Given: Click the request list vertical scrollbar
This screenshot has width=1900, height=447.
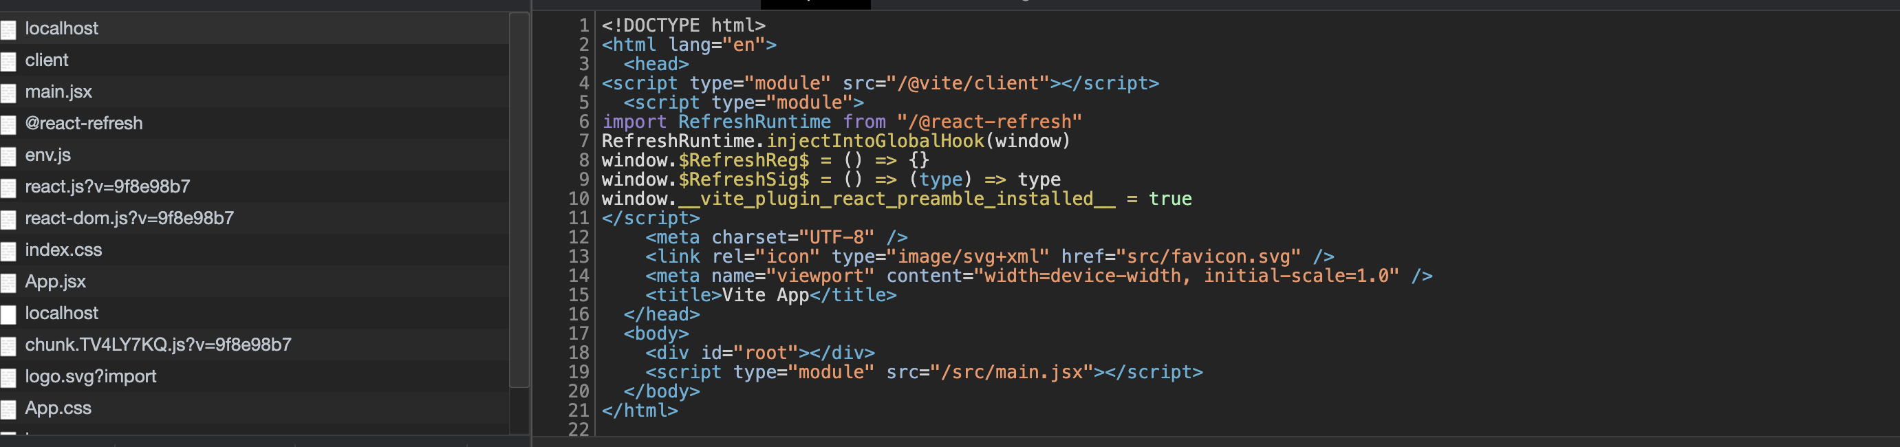Looking at the screenshot, I should (x=519, y=200).
